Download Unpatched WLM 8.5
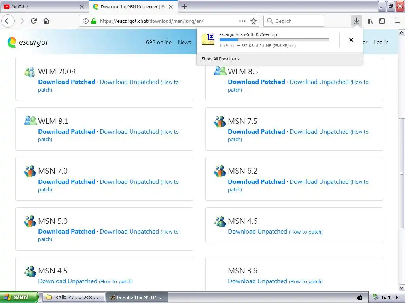 point(319,82)
